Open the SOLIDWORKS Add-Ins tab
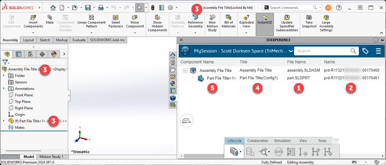This screenshot has height=165, width=386. click(107, 40)
